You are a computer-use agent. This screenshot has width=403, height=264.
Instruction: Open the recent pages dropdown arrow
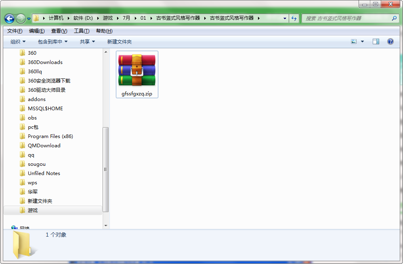click(x=29, y=19)
